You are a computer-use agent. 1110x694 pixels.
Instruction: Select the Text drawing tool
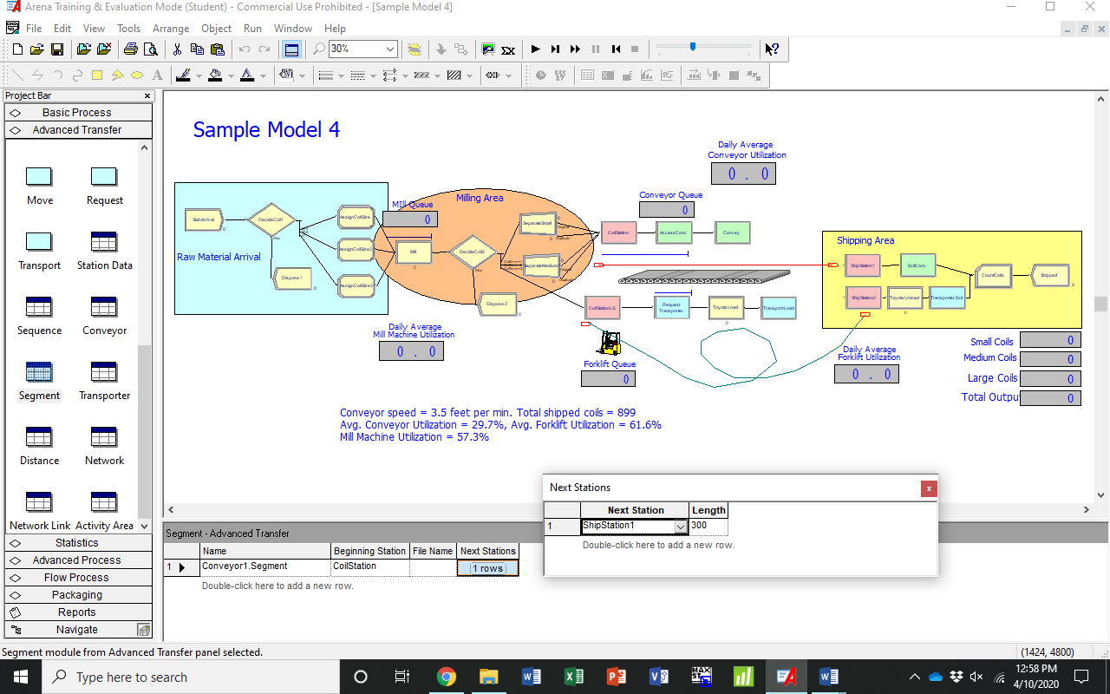(x=157, y=75)
